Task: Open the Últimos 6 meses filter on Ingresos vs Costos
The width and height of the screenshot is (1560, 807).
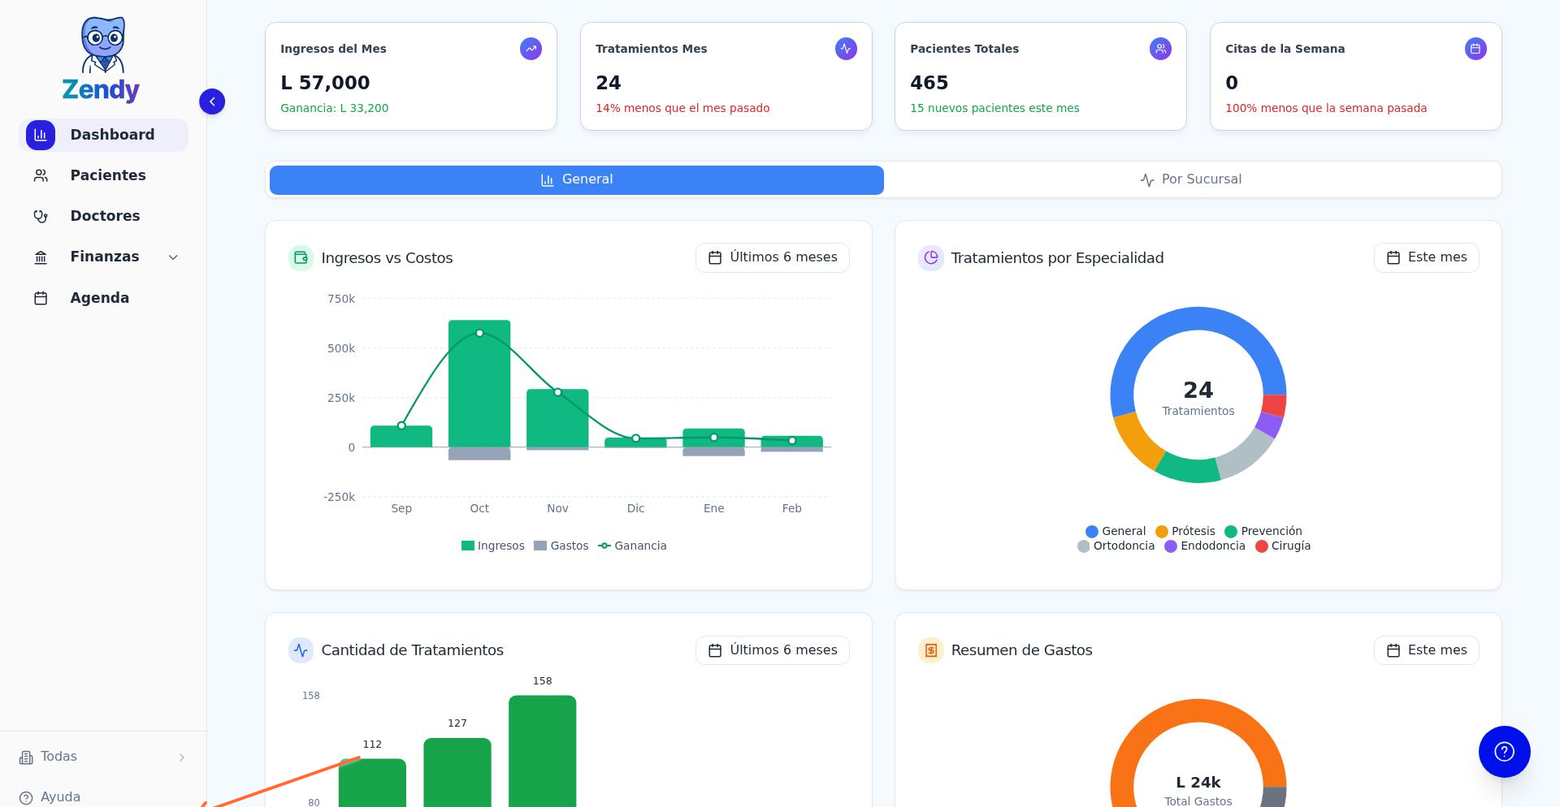Action: [x=772, y=257]
